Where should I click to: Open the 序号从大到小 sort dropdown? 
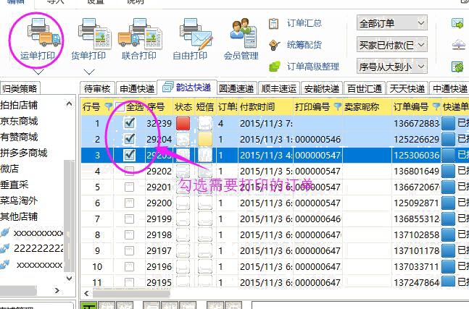pyautogui.click(x=392, y=67)
